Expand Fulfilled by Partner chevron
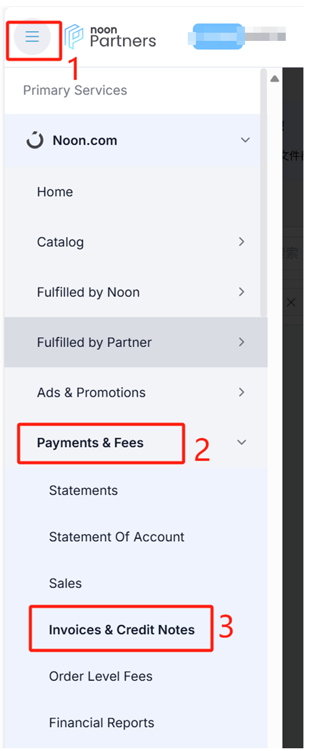This screenshot has height=751, width=315. [242, 342]
